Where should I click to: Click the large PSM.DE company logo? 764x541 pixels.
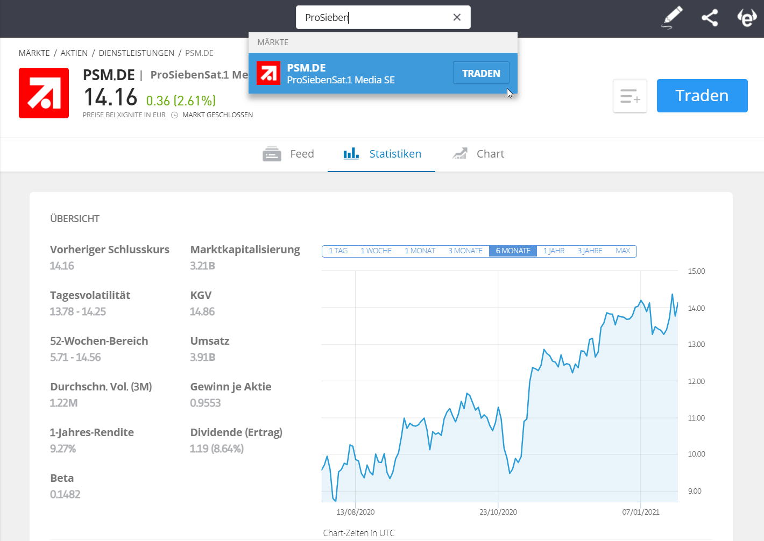(44, 93)
